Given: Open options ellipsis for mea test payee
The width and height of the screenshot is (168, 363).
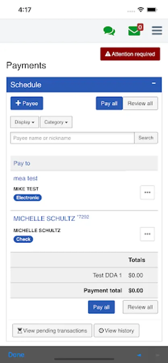Looking at the screenshot, I should click(x=147, y=192).
